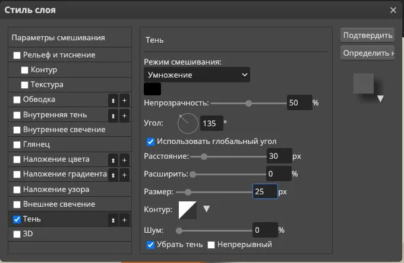Viewport: 404px width, 263px height.
Task: Click the Шум slider handle
Action: (179, 230)
